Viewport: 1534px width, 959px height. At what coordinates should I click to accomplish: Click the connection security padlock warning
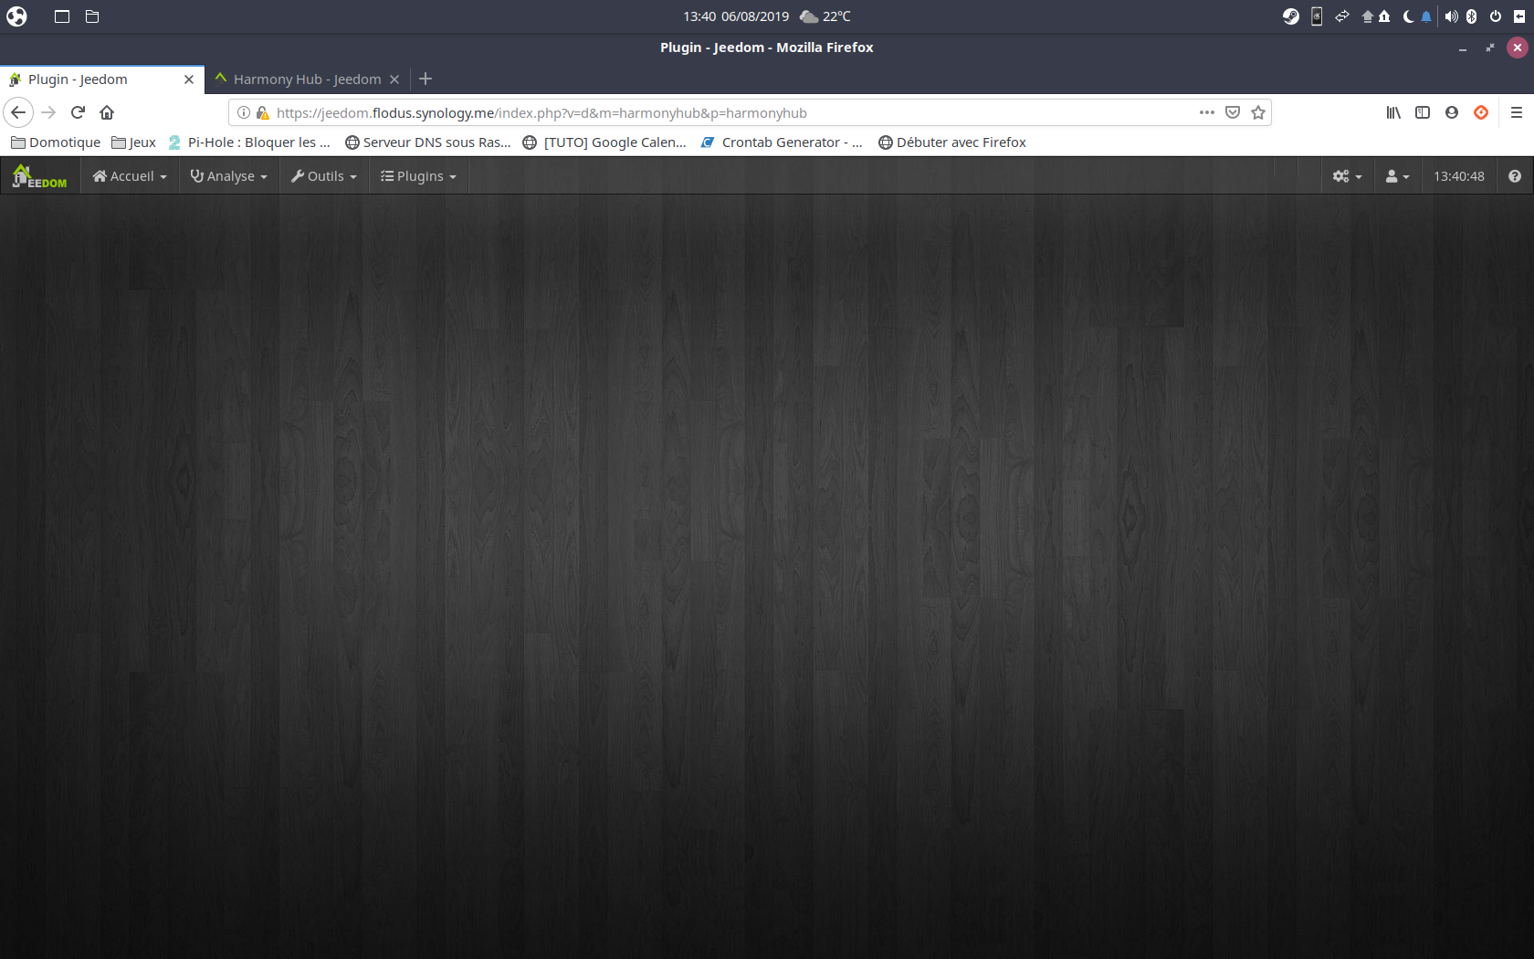[x=263, y=113]
